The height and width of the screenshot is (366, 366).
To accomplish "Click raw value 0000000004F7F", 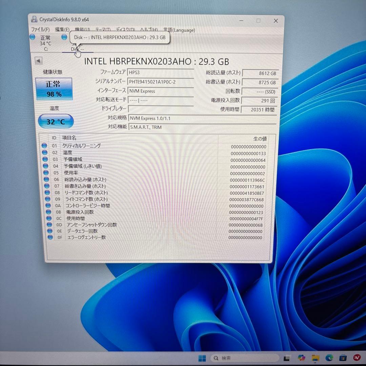I will pyautogui.click(x=246, y=219).
